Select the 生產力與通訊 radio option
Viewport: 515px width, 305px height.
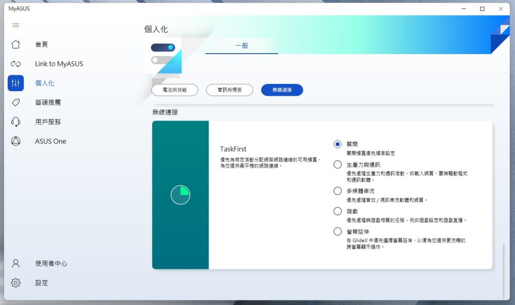click(x=337, y=165)
